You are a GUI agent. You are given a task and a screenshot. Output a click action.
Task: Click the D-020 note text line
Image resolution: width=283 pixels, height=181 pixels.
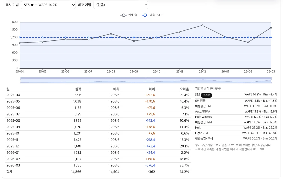click(x=230, y=149)
